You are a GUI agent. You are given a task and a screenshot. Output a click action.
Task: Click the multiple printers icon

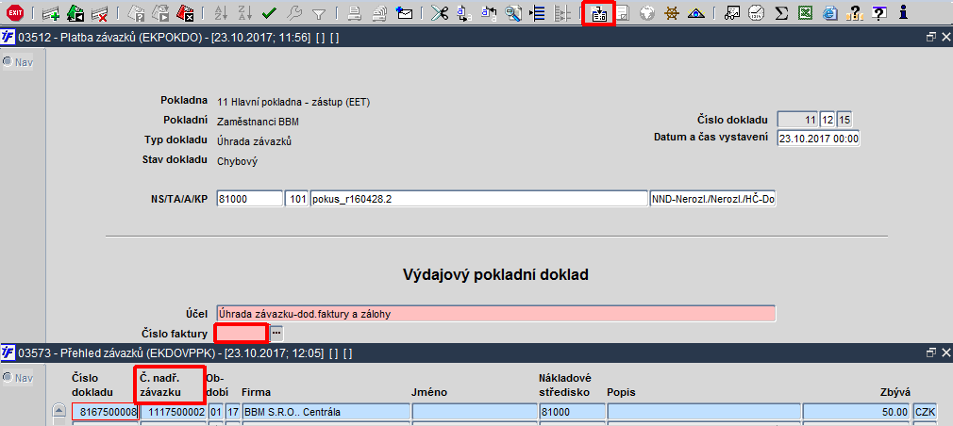click(x=378, y=13)
